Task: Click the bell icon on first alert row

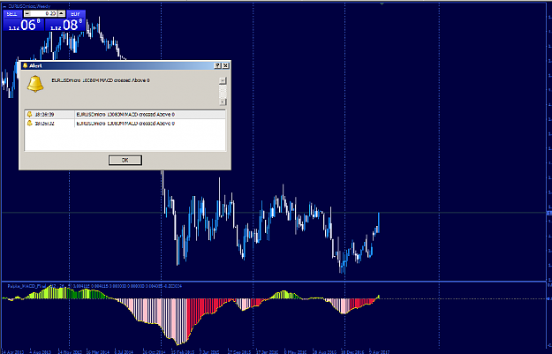Action: (x=29, y=115)
